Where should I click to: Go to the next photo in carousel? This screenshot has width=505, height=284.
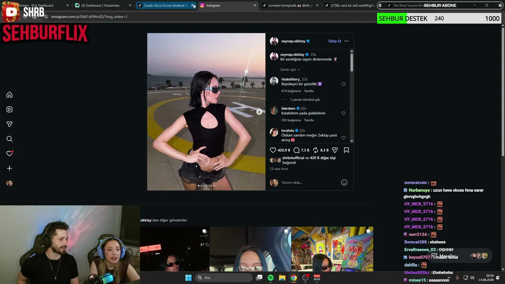[259, 112]
